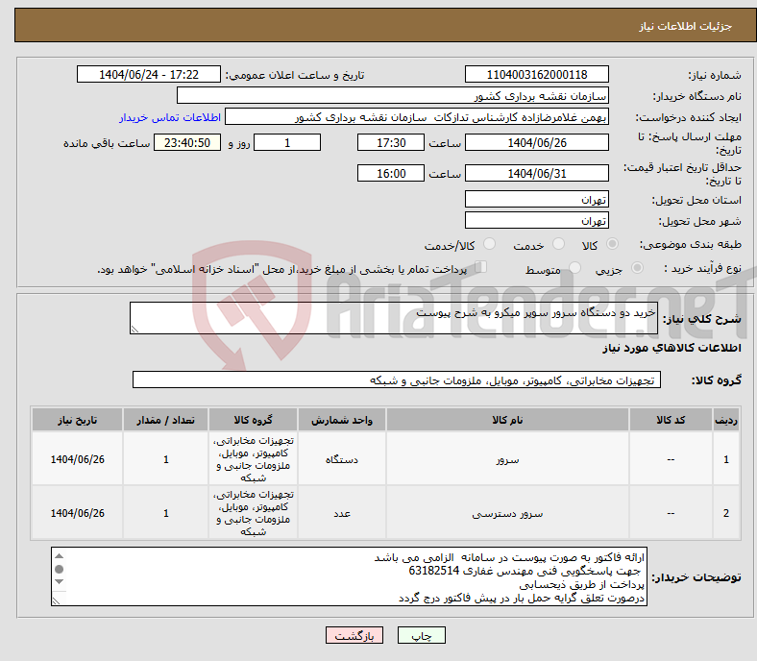The image size is (757, 661).
Task: Click the شماره نیاز field 1104003162000118
Action: pos(536,75)
